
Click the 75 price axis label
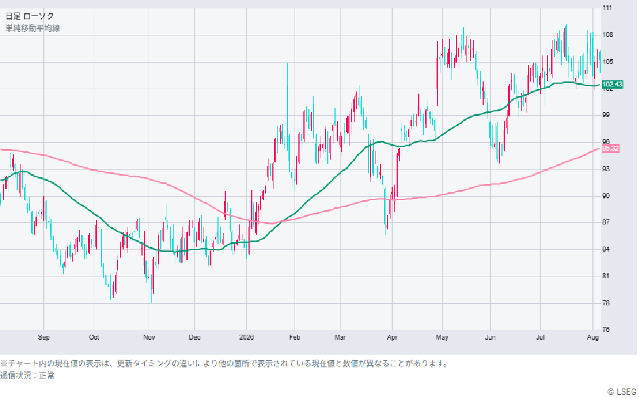(x=606, y=330)
